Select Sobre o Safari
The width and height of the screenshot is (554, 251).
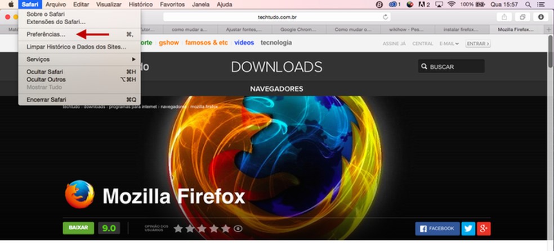point(79,14)
